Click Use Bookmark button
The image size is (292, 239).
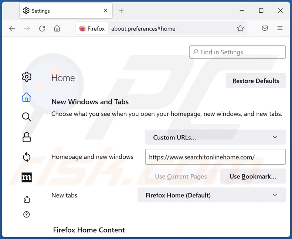pos(253,176)
